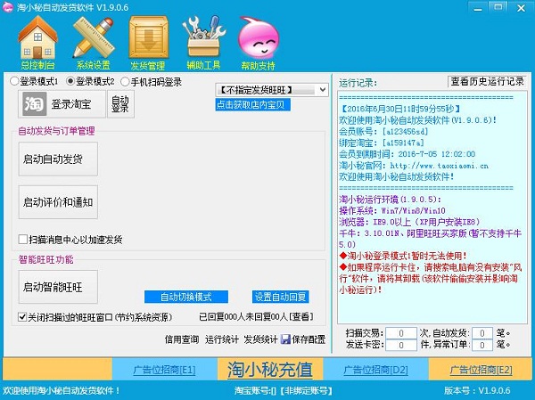
Task: Open 辅助工具 toolbox icon
Action: (x=203, y=37)
